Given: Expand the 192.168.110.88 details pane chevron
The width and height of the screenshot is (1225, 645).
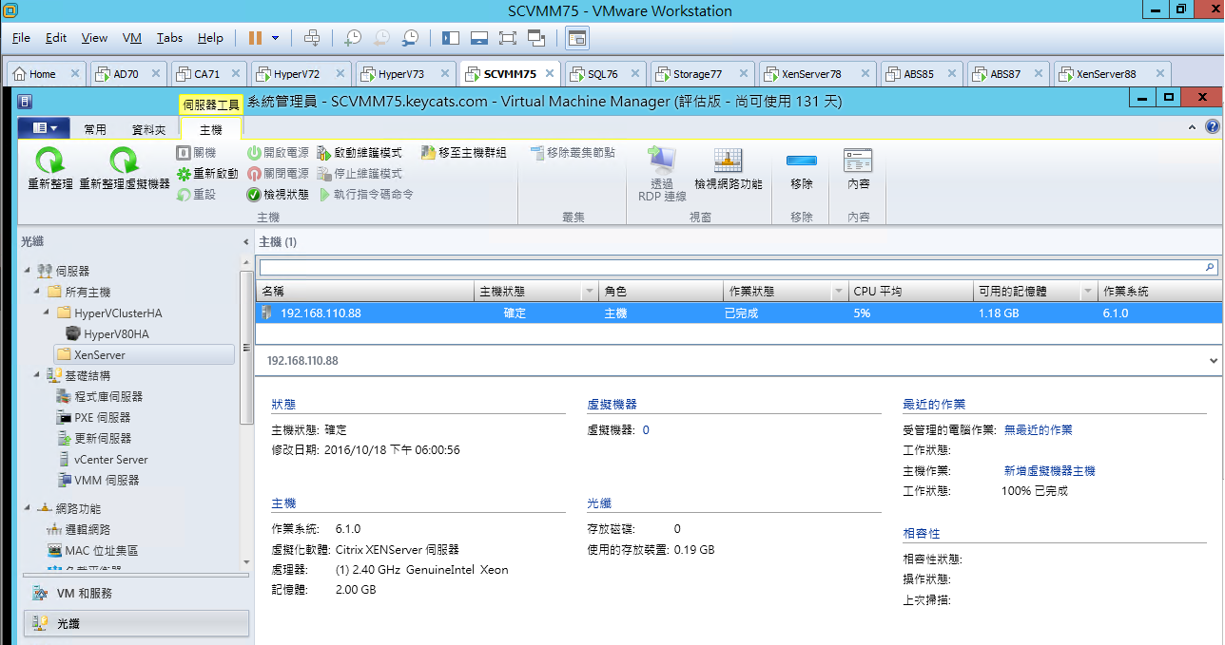Looking at the screenshot, I should pyautogui.click(x=1213, y=361).
